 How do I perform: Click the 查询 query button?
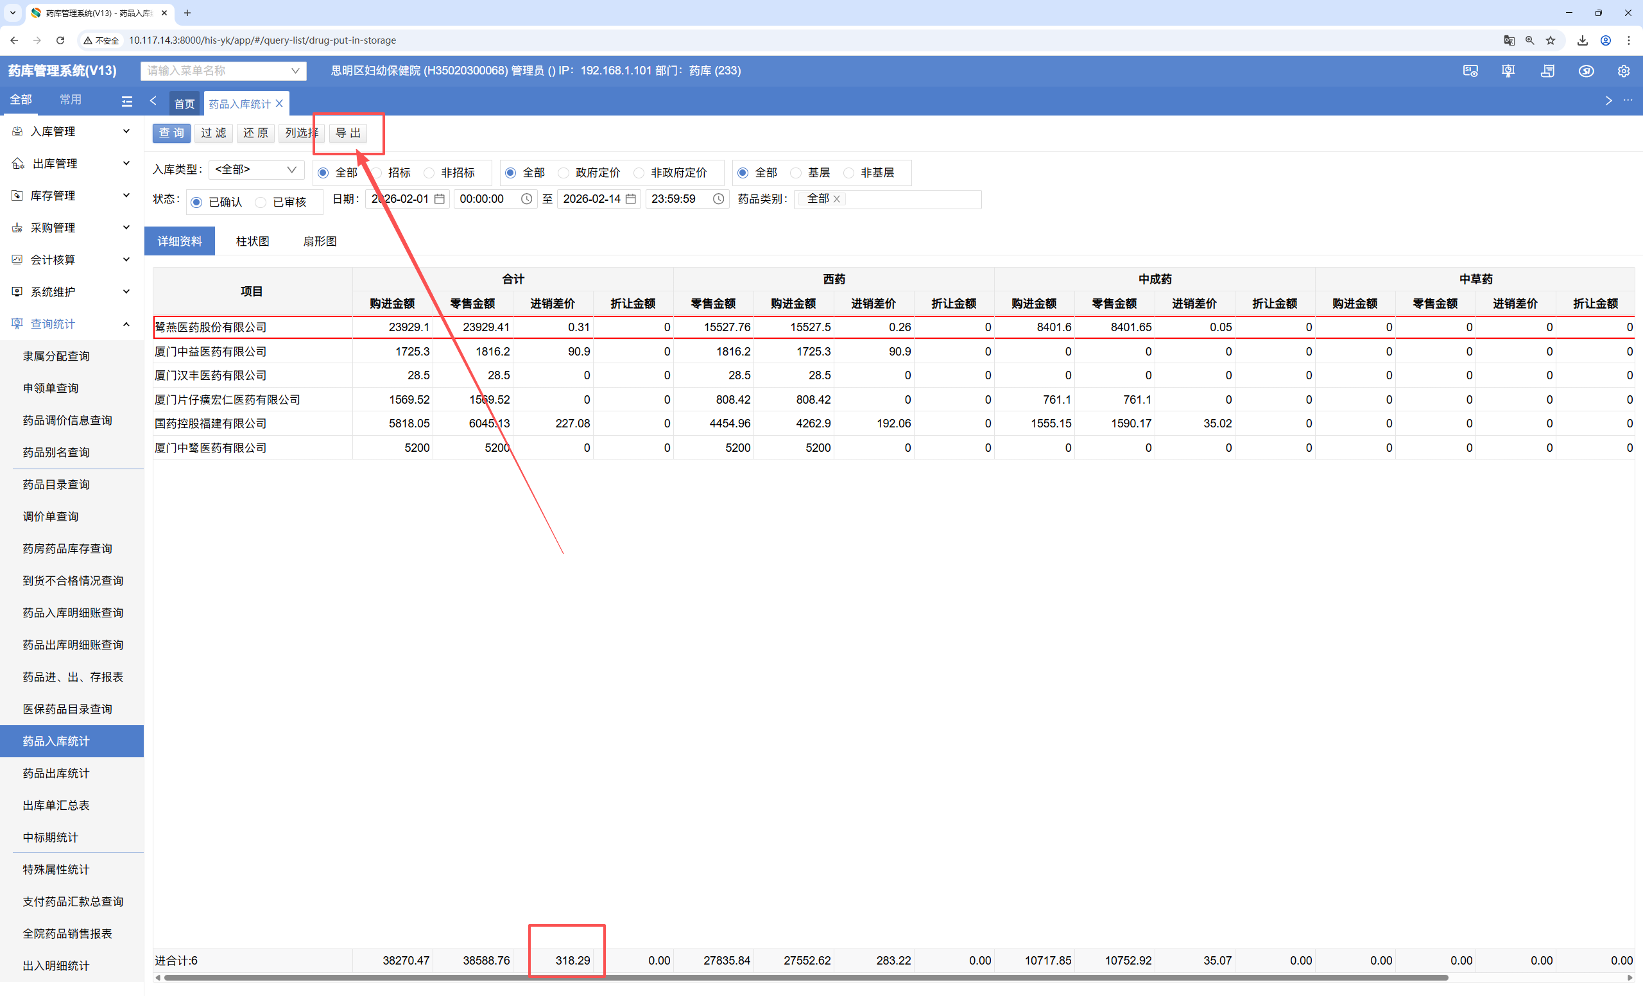click(171, 133)
